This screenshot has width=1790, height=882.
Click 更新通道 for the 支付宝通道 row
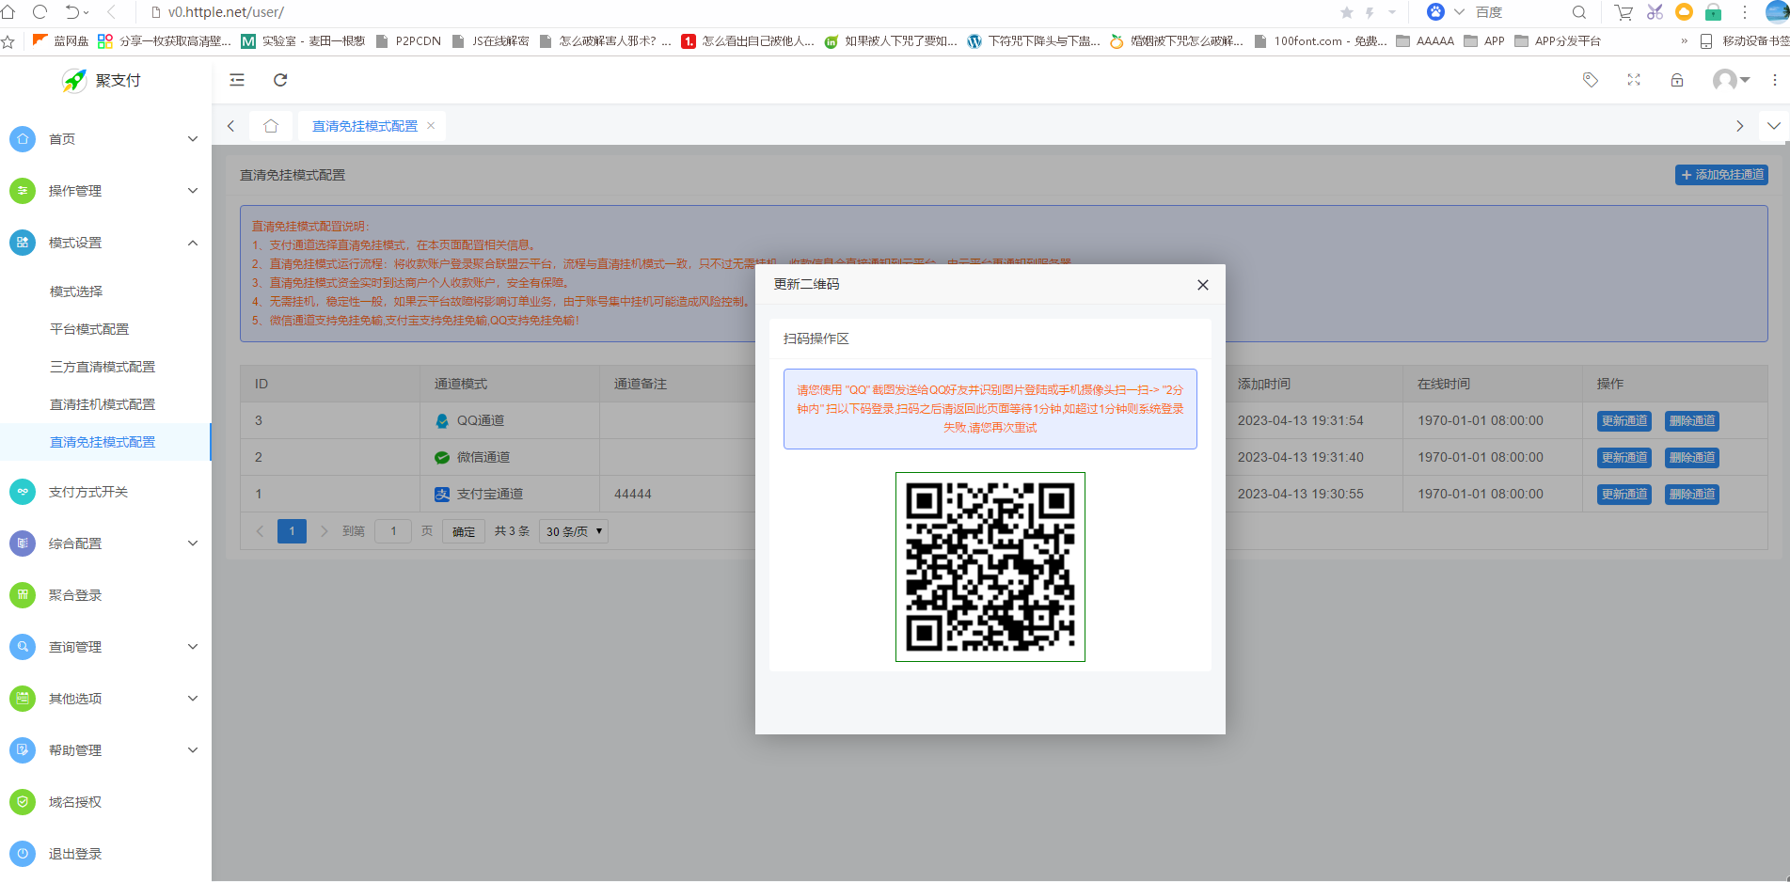click(1624, 495)
